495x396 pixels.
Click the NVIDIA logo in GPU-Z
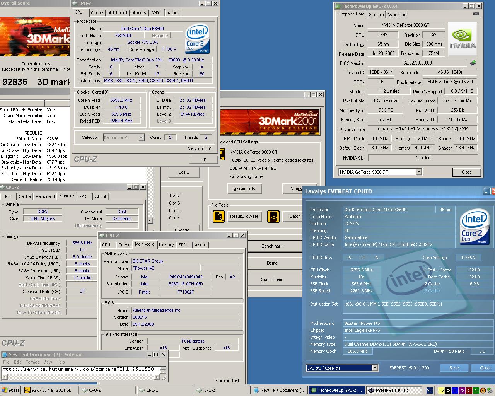click(463, 39)
